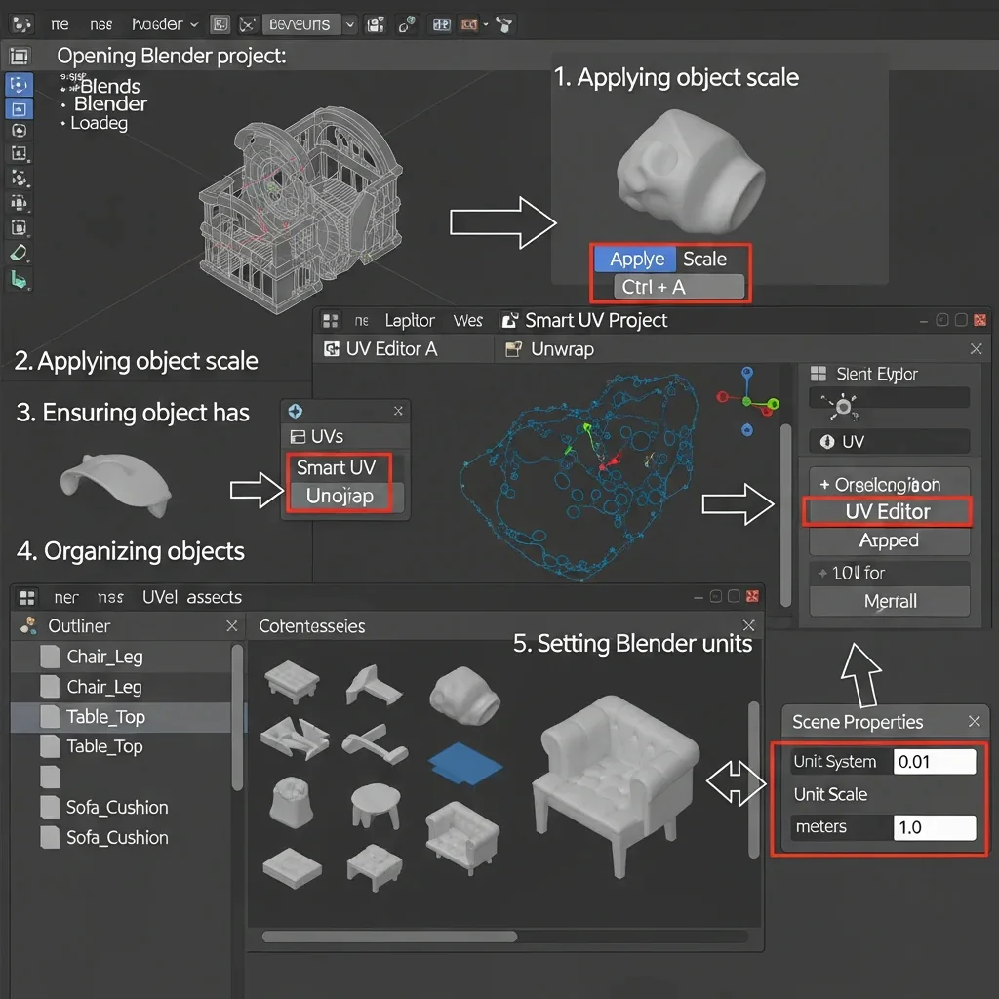Image resolution: width=999 pixels, height=999 pixels.
Task: Click the info icon beside UV label
Action: point(826,442)
